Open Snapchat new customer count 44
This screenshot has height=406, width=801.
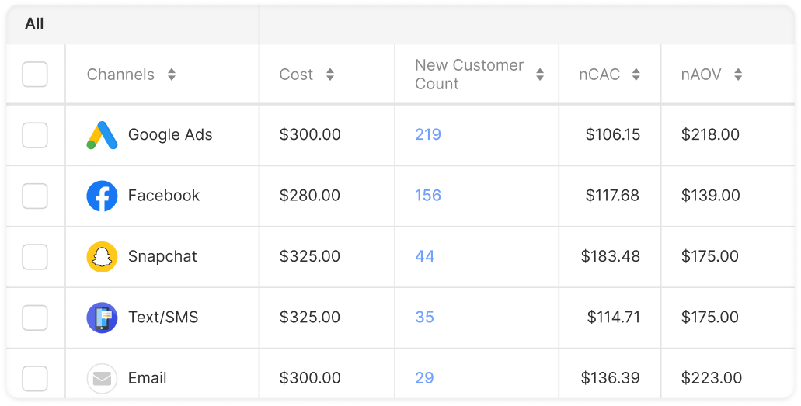click(x=425, y=256)
